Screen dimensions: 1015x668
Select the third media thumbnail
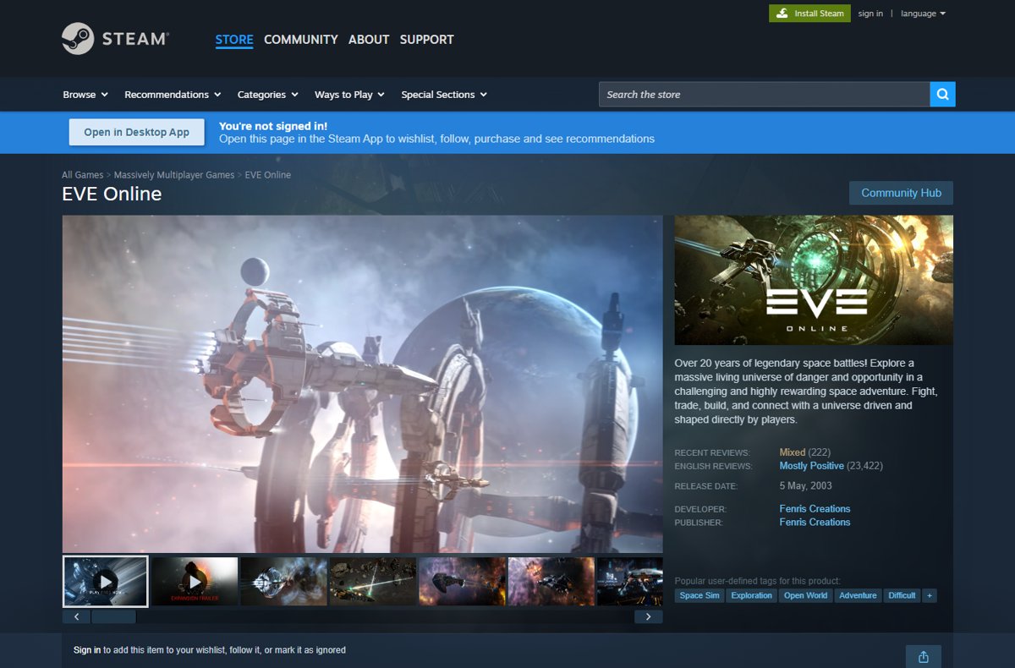(x=284, y=581)
